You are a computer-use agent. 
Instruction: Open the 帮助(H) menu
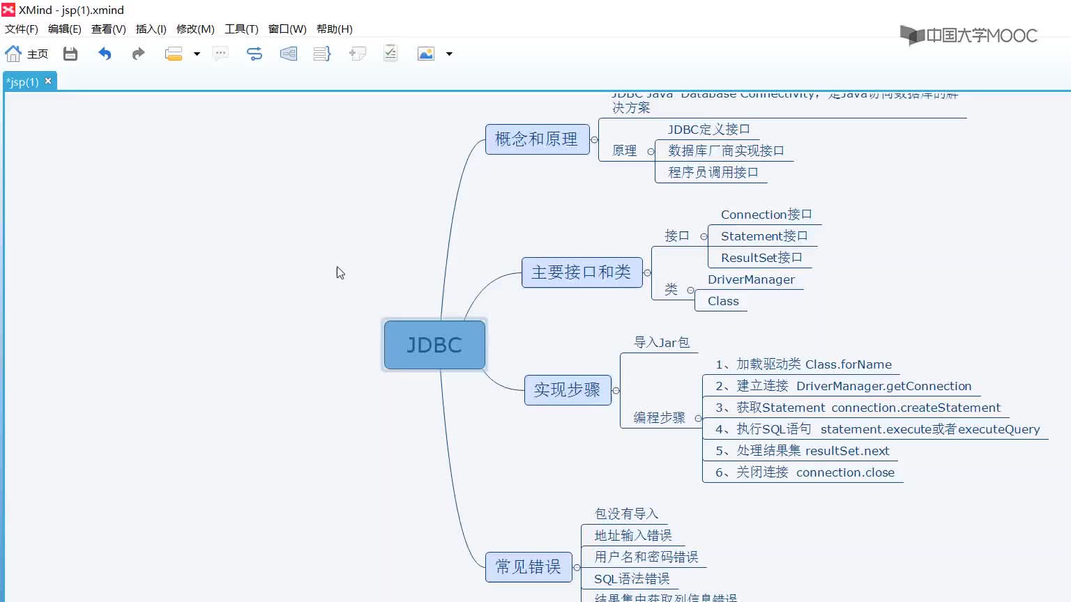coord(335,29)
